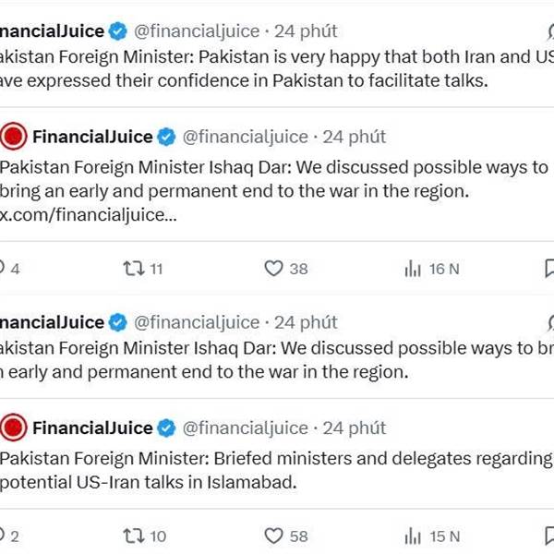Click verified badge on Briefed ministers tweet
The height and width of the screenshot is (554, 554).
pos(166,428)
